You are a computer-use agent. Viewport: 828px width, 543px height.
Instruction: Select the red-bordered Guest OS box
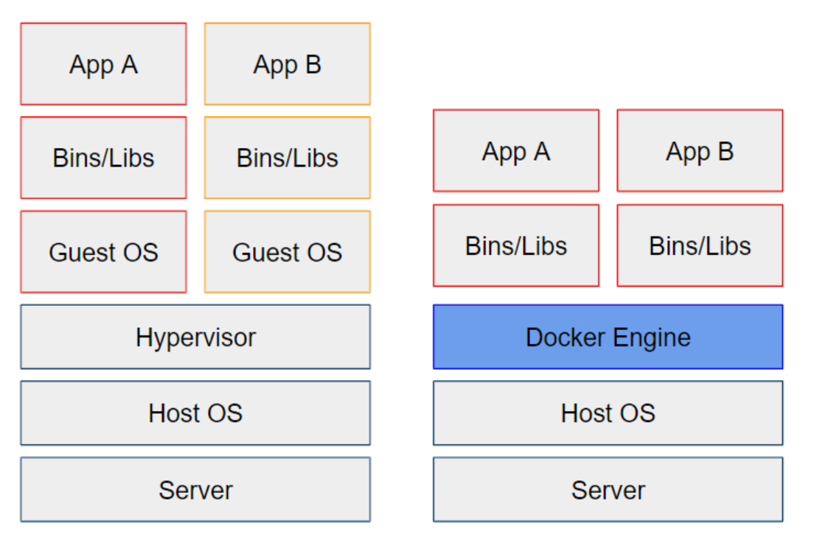(x=103, y=252)
